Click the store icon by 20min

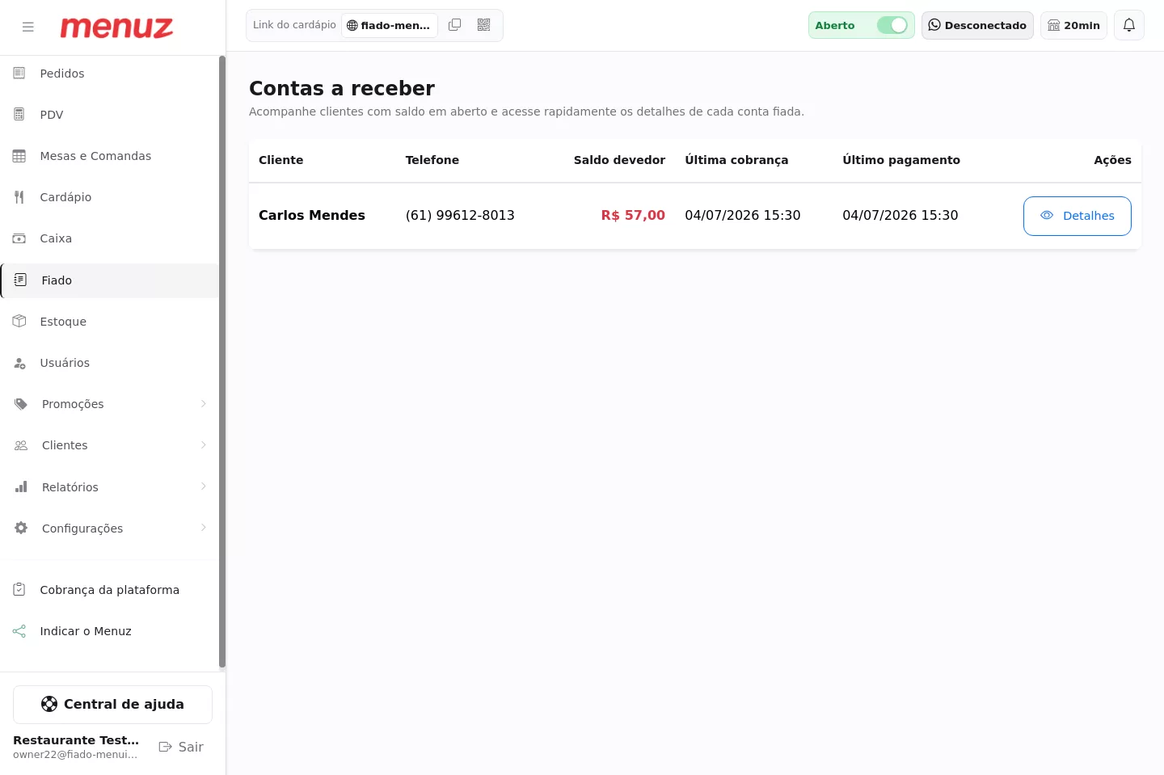(1054, 26)
